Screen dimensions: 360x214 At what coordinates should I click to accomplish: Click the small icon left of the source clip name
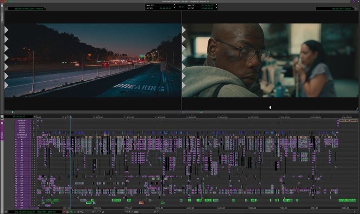[6, 8]
